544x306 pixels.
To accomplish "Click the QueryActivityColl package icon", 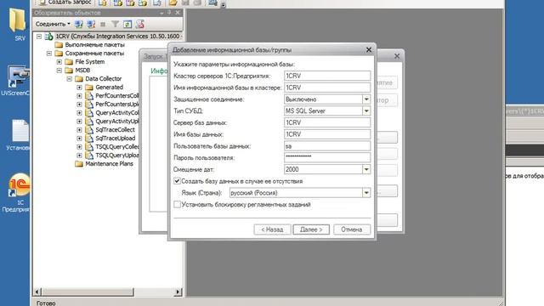I will point(89,113).
